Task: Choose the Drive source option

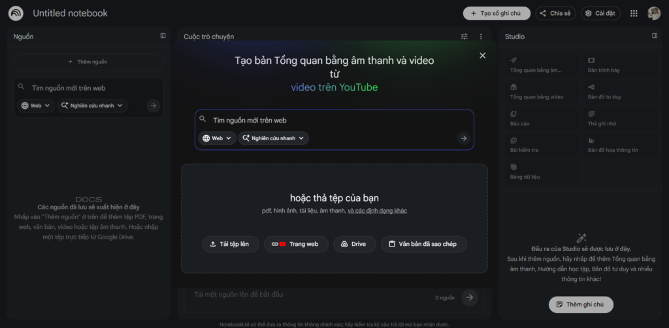Action: pyautogui.click(x=355, y=244)
